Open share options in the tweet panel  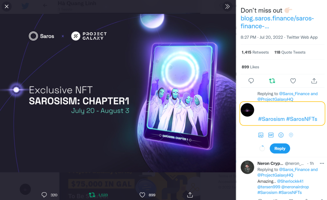314,81
